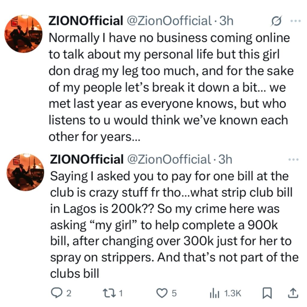This screenshot has height=307, width=307.
Task: Repost the second tweet
Action: [113, 293]
